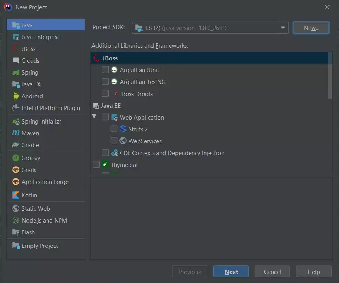
Task: Click the Gradle elephant icon
Action: click(x=16, y=145)
